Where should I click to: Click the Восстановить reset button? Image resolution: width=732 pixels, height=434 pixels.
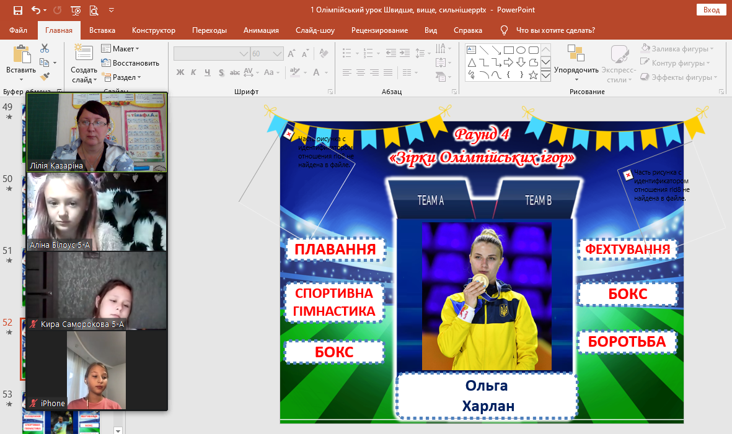tap(130, 63)
